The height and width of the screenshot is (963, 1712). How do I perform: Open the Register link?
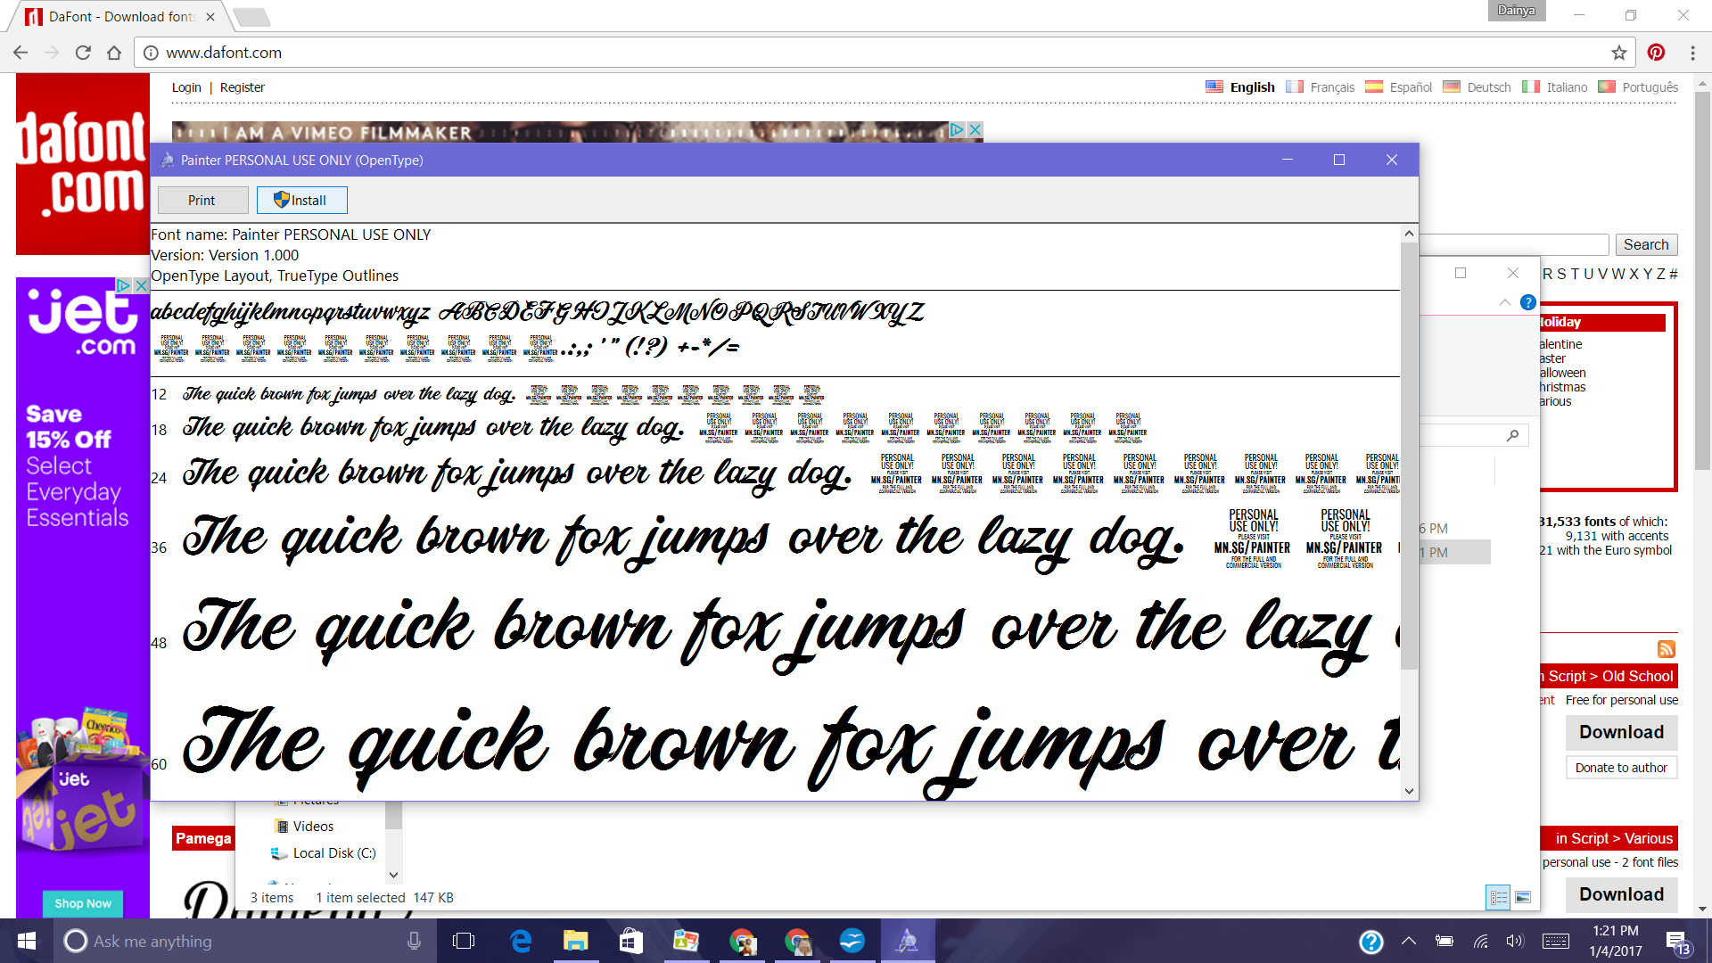[x=243, y=87]
